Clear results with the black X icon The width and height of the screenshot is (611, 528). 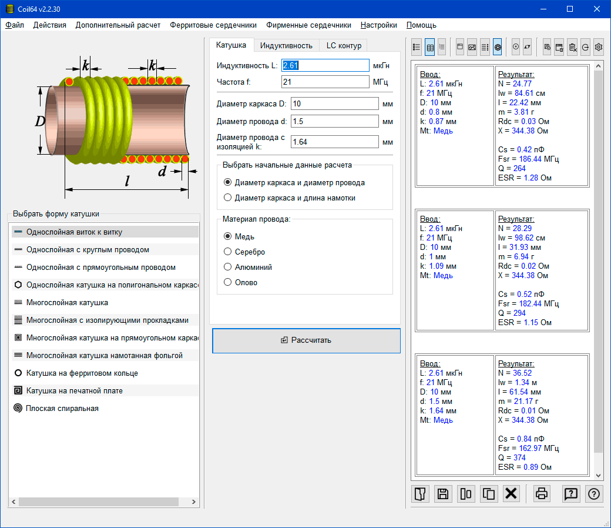511,494
